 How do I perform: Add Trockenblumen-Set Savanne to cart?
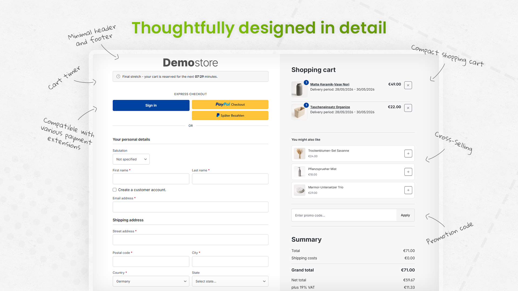(408, 154)
